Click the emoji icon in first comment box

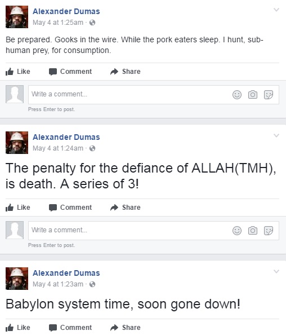click(237, 95)
